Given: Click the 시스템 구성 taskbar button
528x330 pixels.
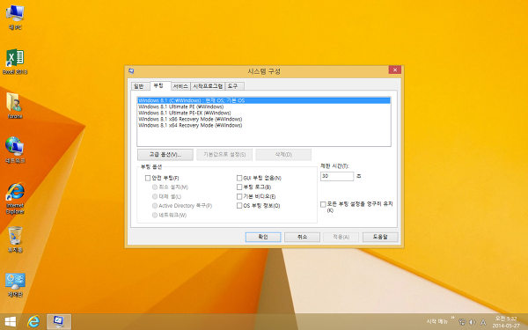Looking at the screenshot, I should tap(59, 321).
